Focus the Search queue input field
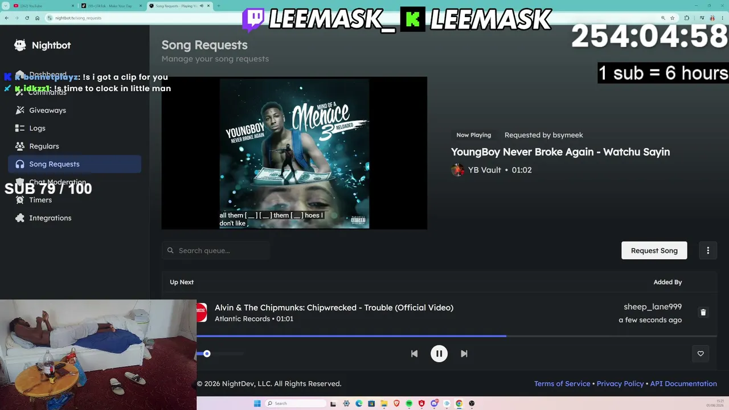 [216, 251]
